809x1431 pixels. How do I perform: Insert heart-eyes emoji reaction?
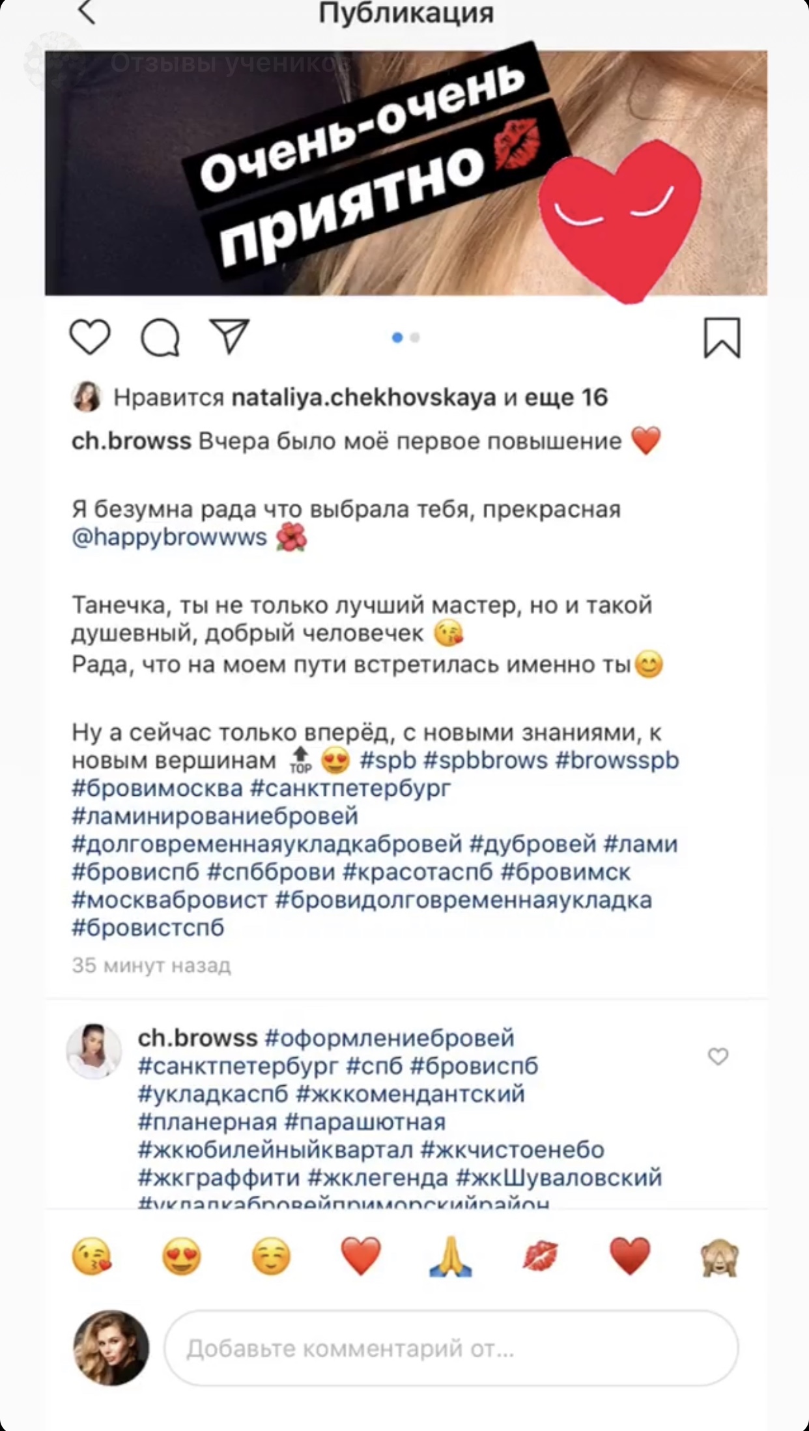(182, 1256)
